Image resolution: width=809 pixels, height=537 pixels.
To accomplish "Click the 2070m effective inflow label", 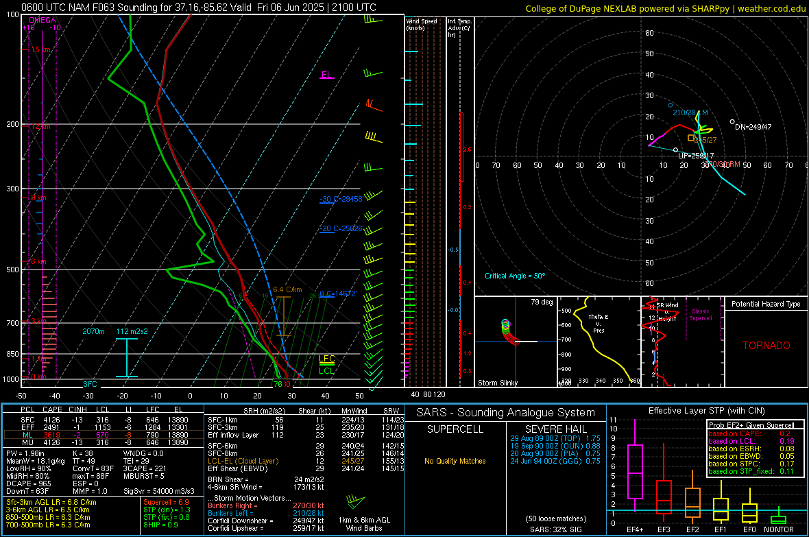I will point(93,331).
